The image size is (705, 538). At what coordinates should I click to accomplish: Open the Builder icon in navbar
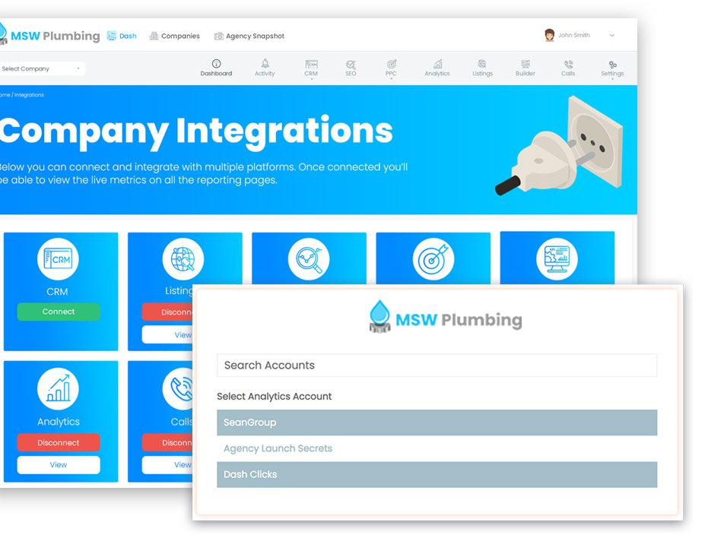click(525, 65)
